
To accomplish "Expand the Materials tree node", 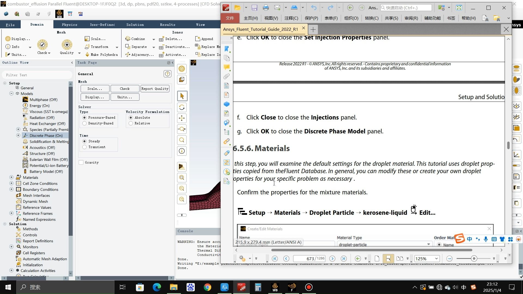I will (11, 177).
